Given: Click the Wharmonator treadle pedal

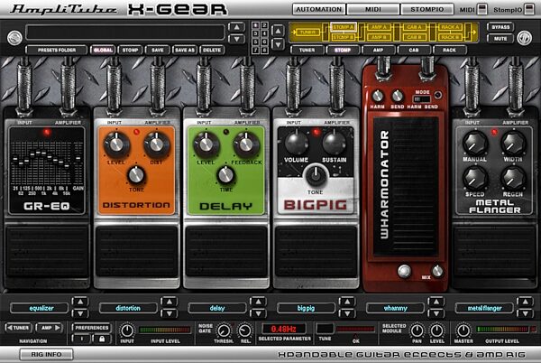Looking at the screenshot, I should point(406,187).
